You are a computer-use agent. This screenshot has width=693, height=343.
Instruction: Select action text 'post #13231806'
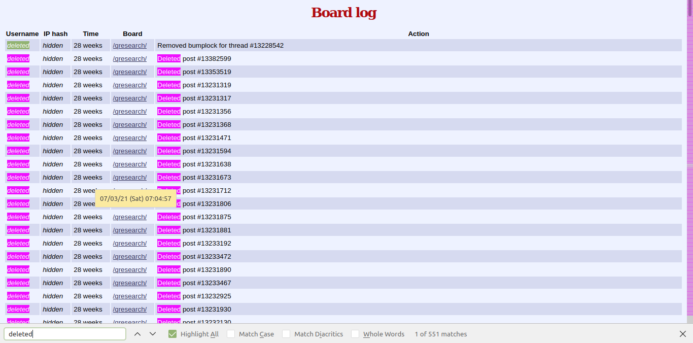pyautogui.click(x=207, y=204)
